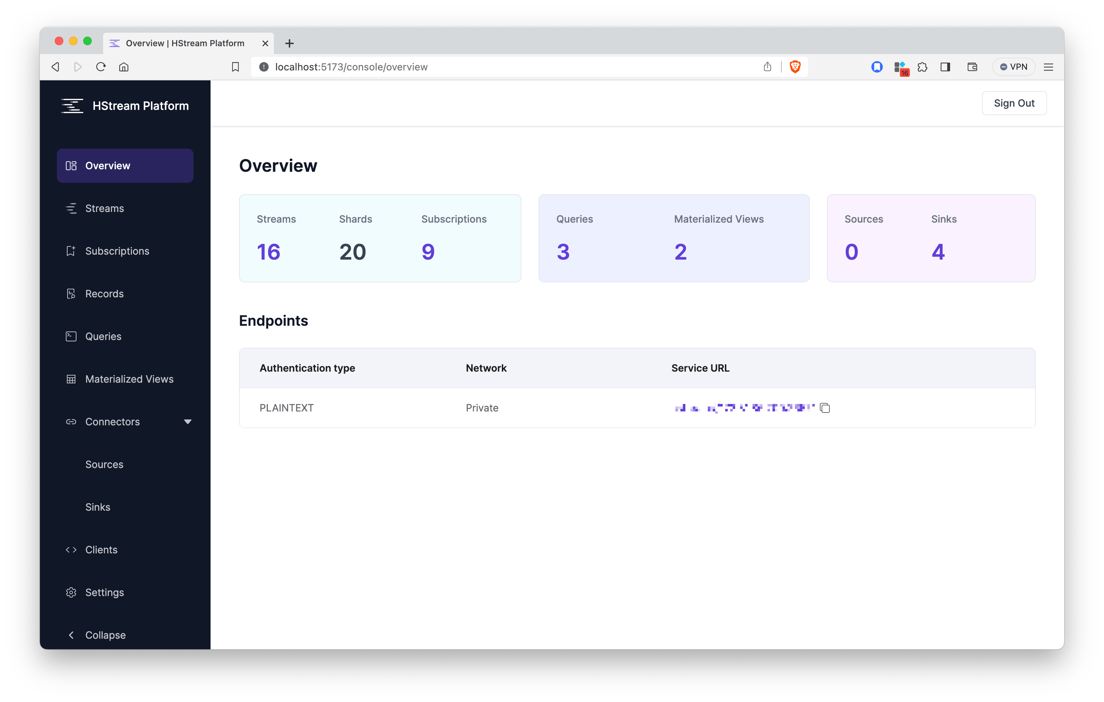Open Settings via the gear icon
Image resolution: width=1104 pixels, height=702 pixels.
[71, 592]
